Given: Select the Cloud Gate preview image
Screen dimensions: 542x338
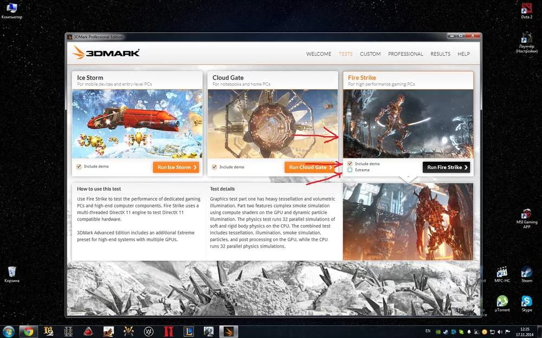Looking at the screenshot, I should 273,124.
